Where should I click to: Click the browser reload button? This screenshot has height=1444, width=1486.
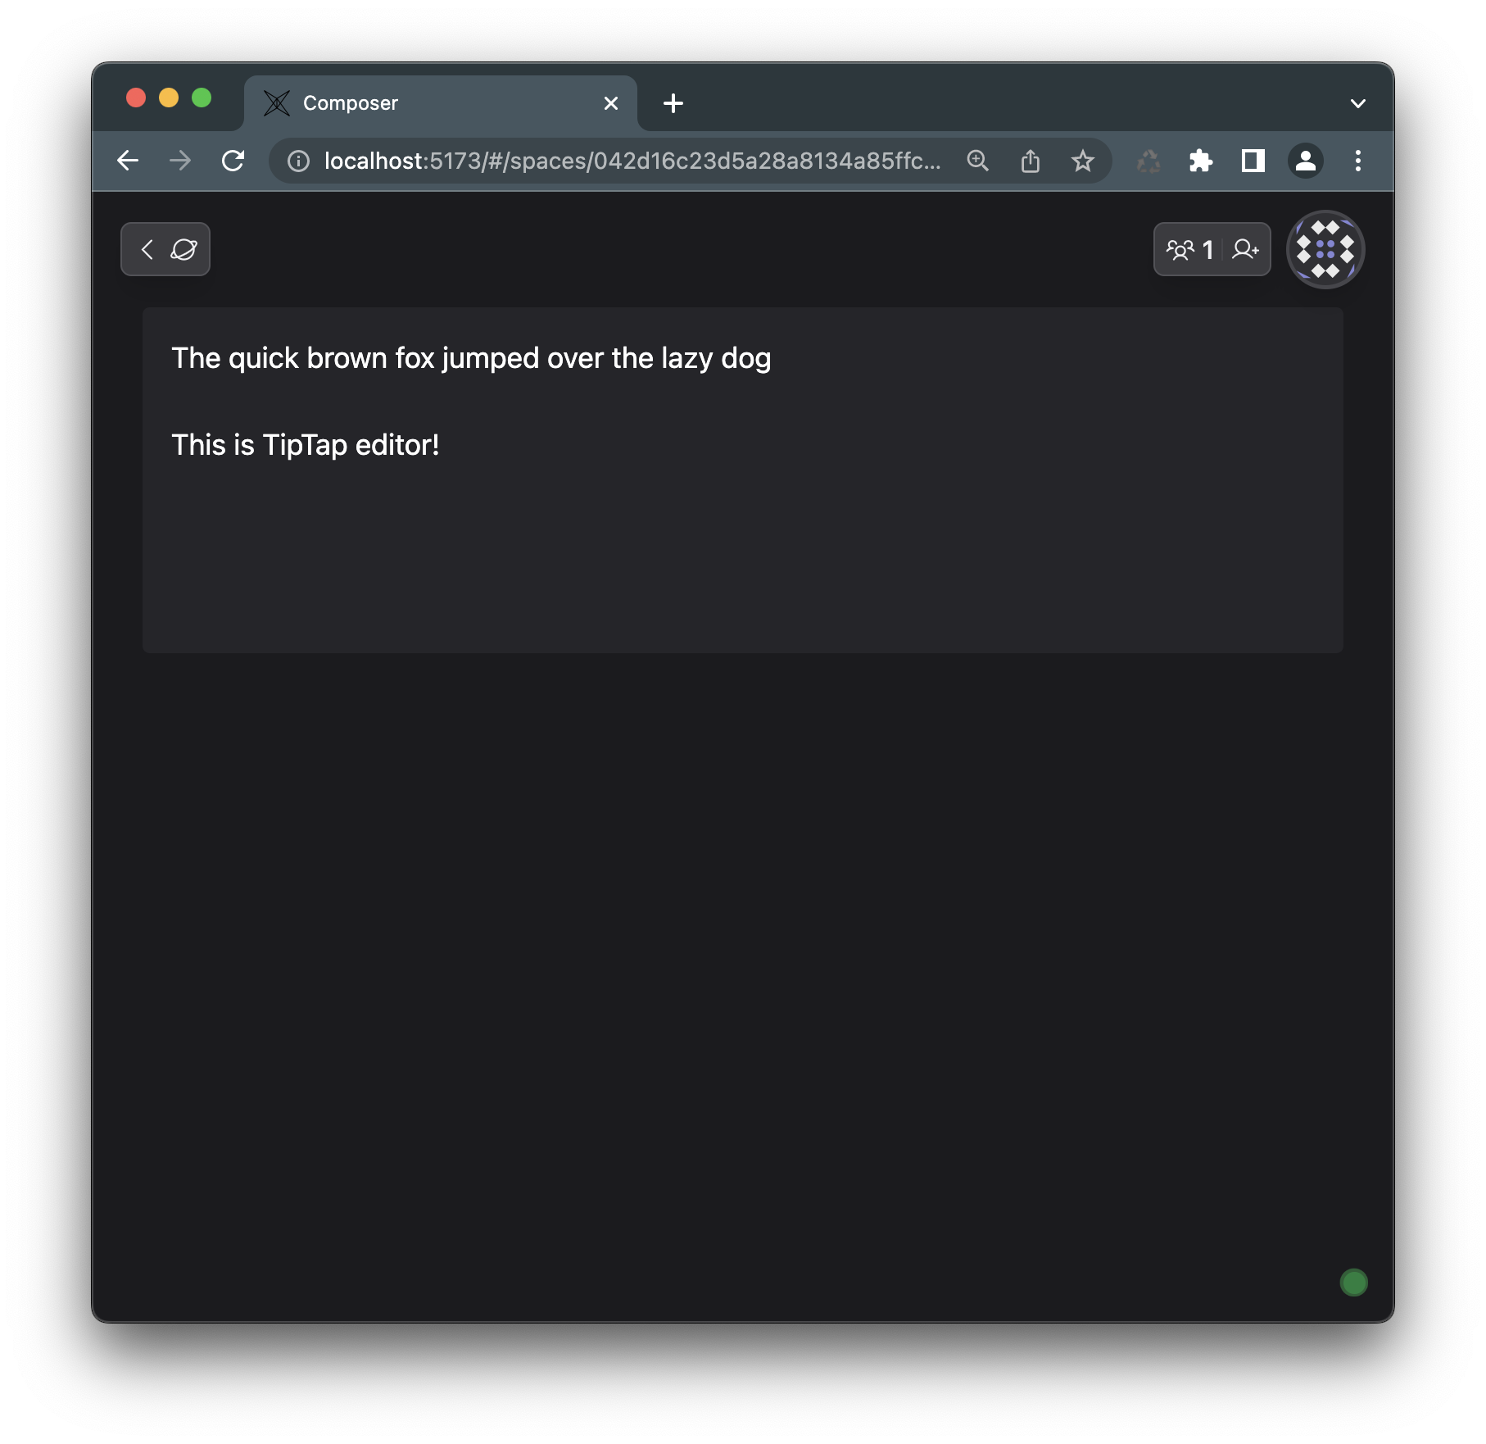click(234, 161)
